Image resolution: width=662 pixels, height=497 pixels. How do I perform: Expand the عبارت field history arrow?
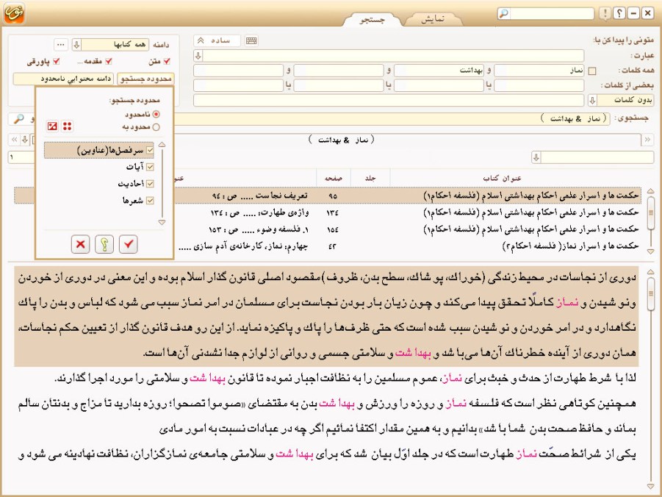click(x=198, y=55)
